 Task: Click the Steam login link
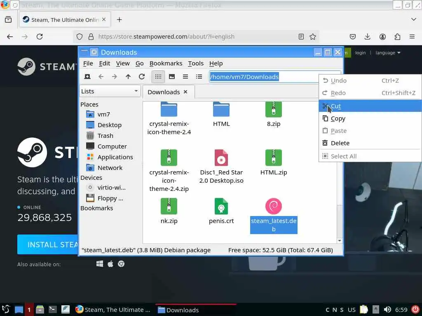(x=360, y=53)
